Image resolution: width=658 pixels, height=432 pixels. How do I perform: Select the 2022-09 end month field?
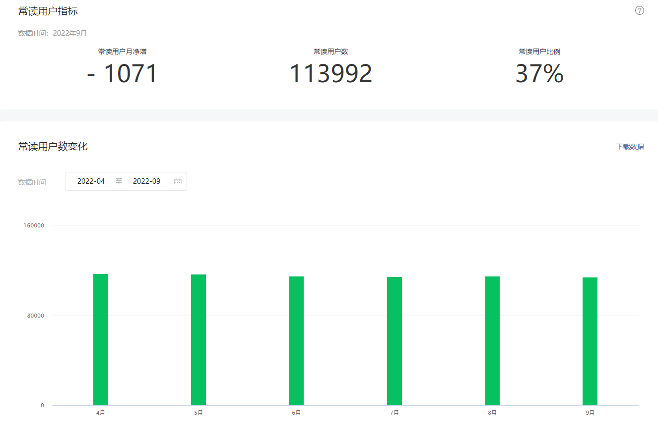point(146,181)
